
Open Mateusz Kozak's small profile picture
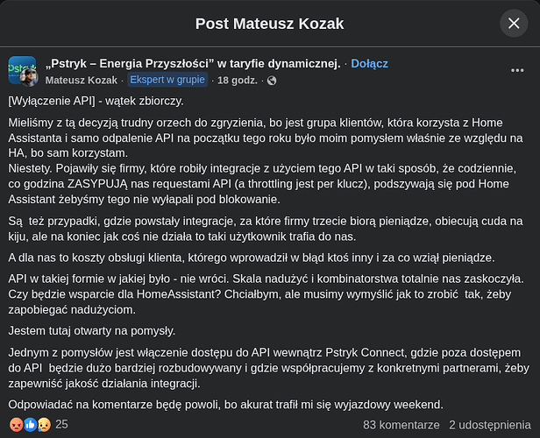(x=29, y=77)
